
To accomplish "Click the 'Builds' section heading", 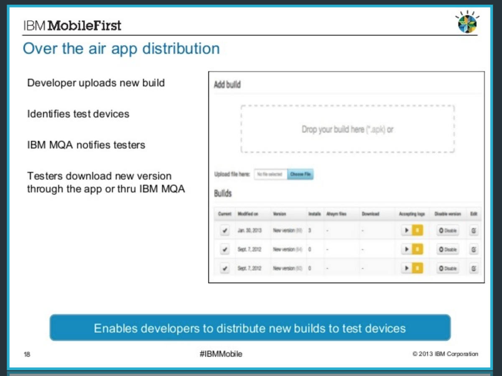I will [x=223, y=193].
